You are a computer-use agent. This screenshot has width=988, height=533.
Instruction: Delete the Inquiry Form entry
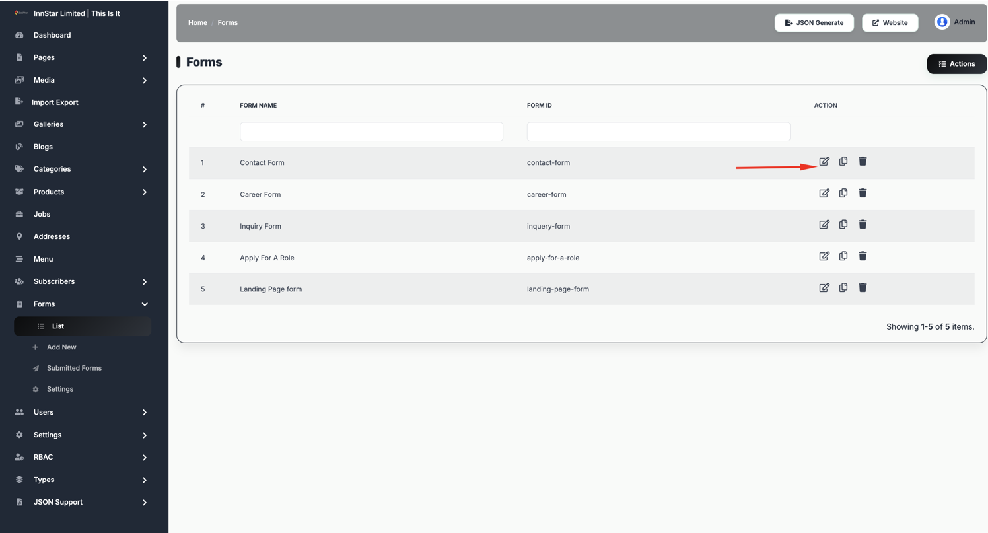click(x=863, y=225)
